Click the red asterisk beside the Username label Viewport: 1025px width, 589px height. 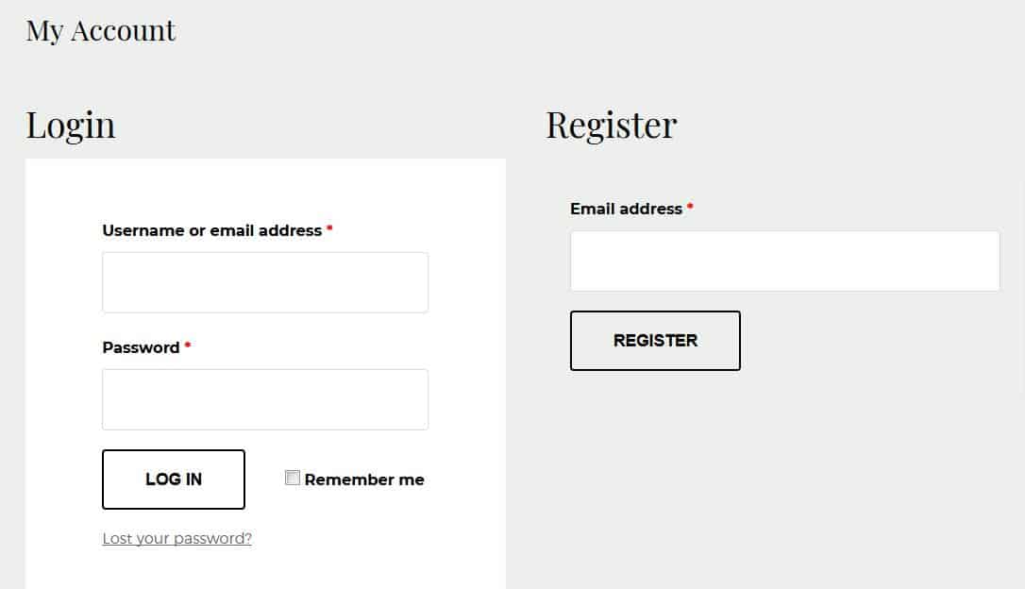pos(329,228)
